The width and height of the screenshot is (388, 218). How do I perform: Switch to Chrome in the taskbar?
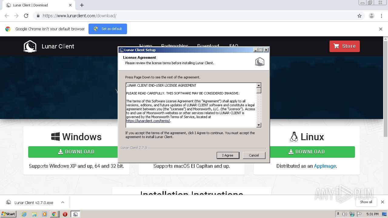[x=54, y=214]
